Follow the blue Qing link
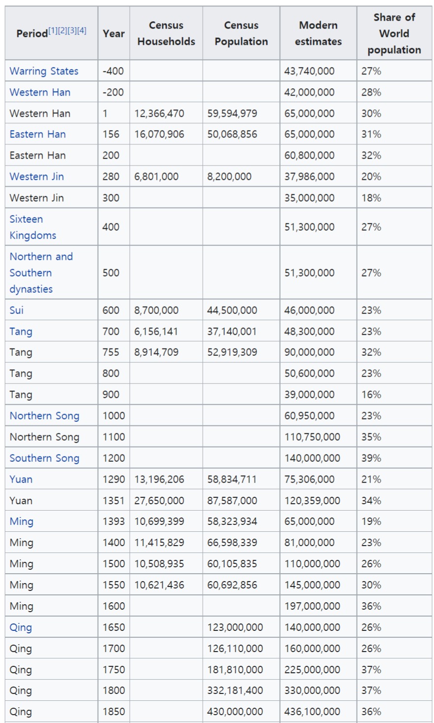The image size is (434, 723). point(21,627)
